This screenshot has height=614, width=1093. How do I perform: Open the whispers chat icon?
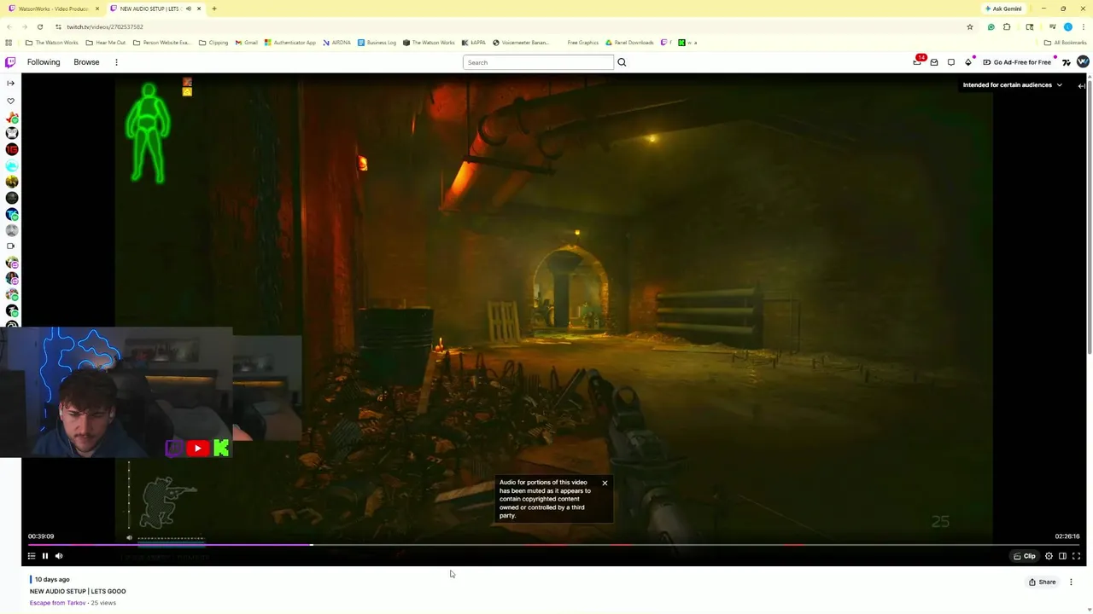point(951,62)
